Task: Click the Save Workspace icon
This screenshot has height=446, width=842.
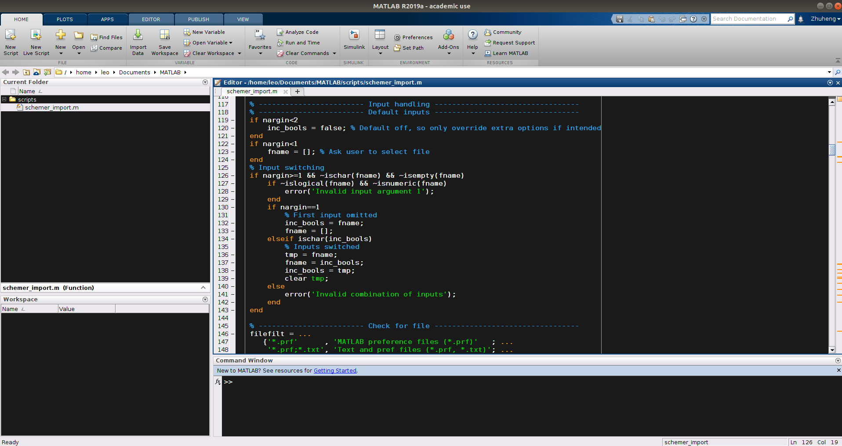Action: (x=165, y=35)
